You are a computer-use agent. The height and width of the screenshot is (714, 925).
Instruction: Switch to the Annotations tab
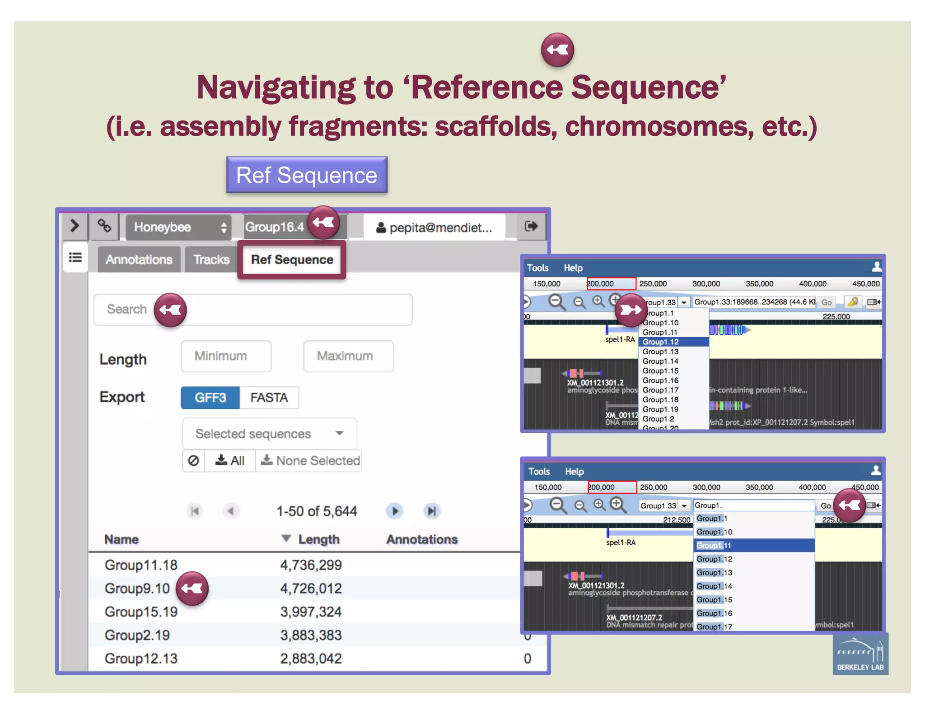tap(139, 260)
